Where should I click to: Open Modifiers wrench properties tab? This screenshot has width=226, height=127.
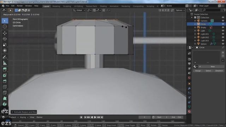(x=189, y=88)
